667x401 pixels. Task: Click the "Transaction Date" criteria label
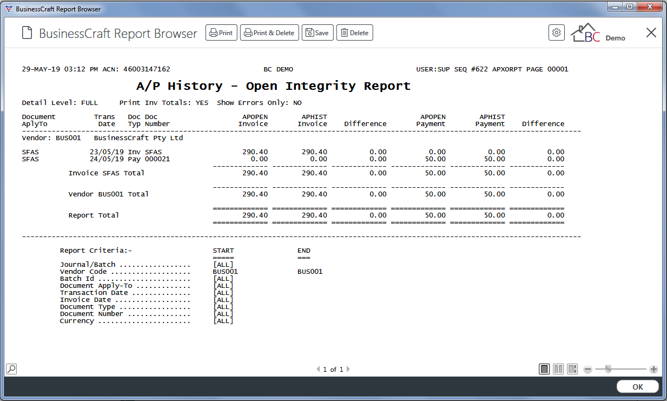[94, 293]
